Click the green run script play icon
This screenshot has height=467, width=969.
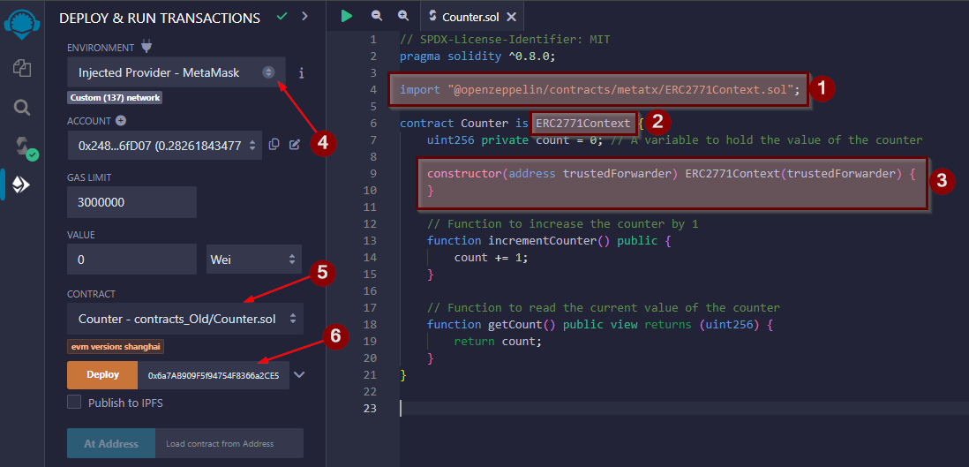point(347,16)
